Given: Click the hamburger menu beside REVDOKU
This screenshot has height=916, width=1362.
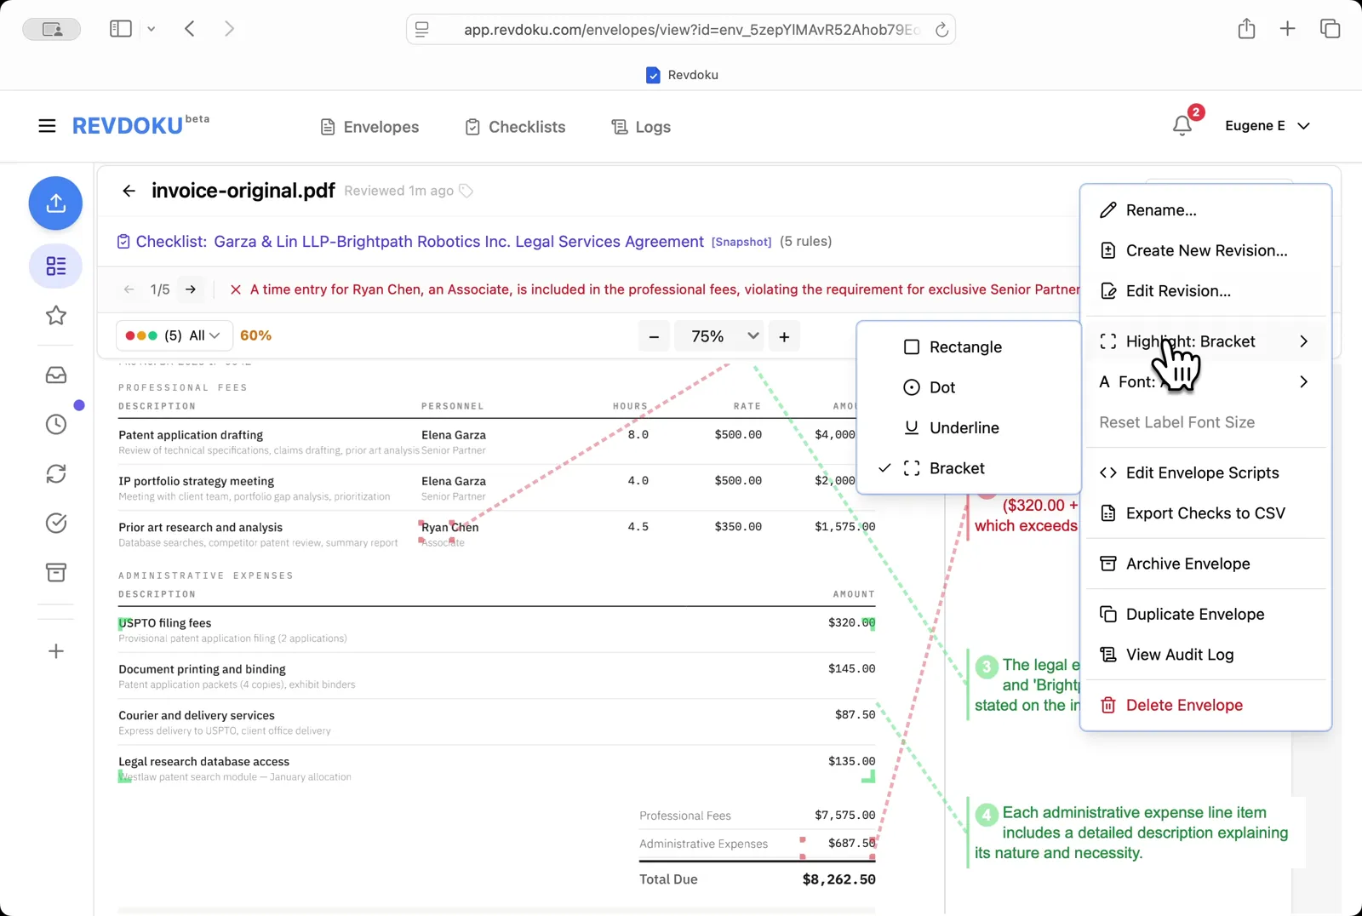Looking at the screenshot, I should [47, 125].
